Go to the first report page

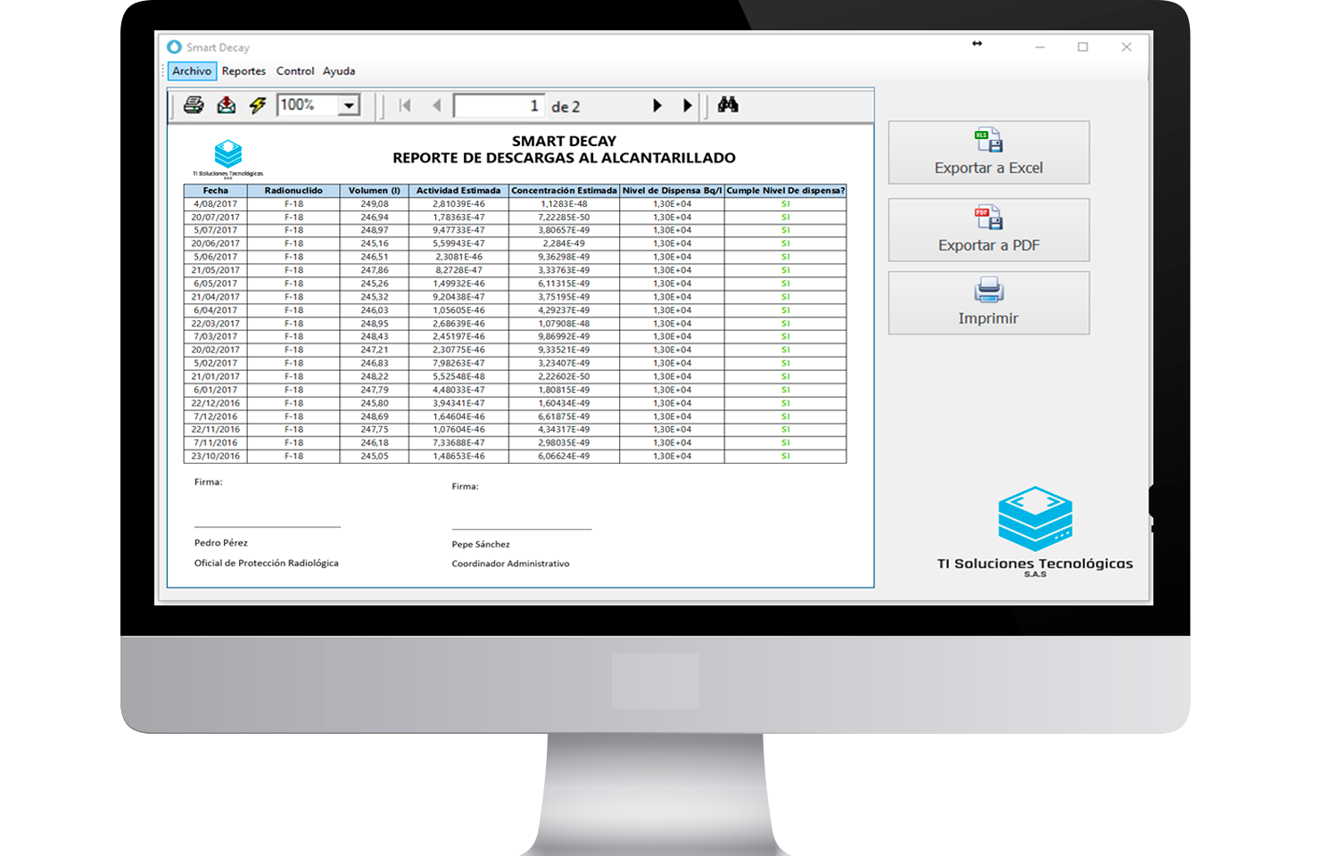[x=405, y=105]
